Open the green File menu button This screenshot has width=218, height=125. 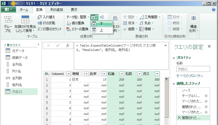pos(8,10)
